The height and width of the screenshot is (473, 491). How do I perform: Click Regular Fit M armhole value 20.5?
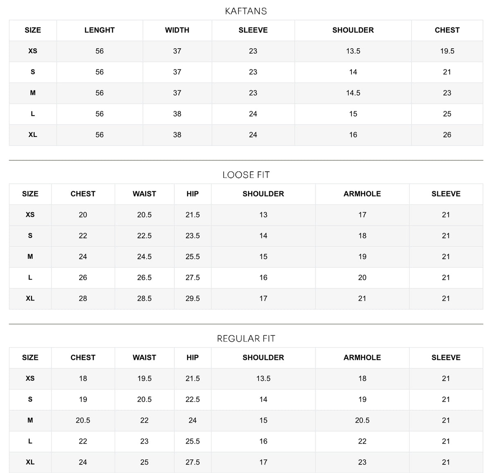[362, 421]
